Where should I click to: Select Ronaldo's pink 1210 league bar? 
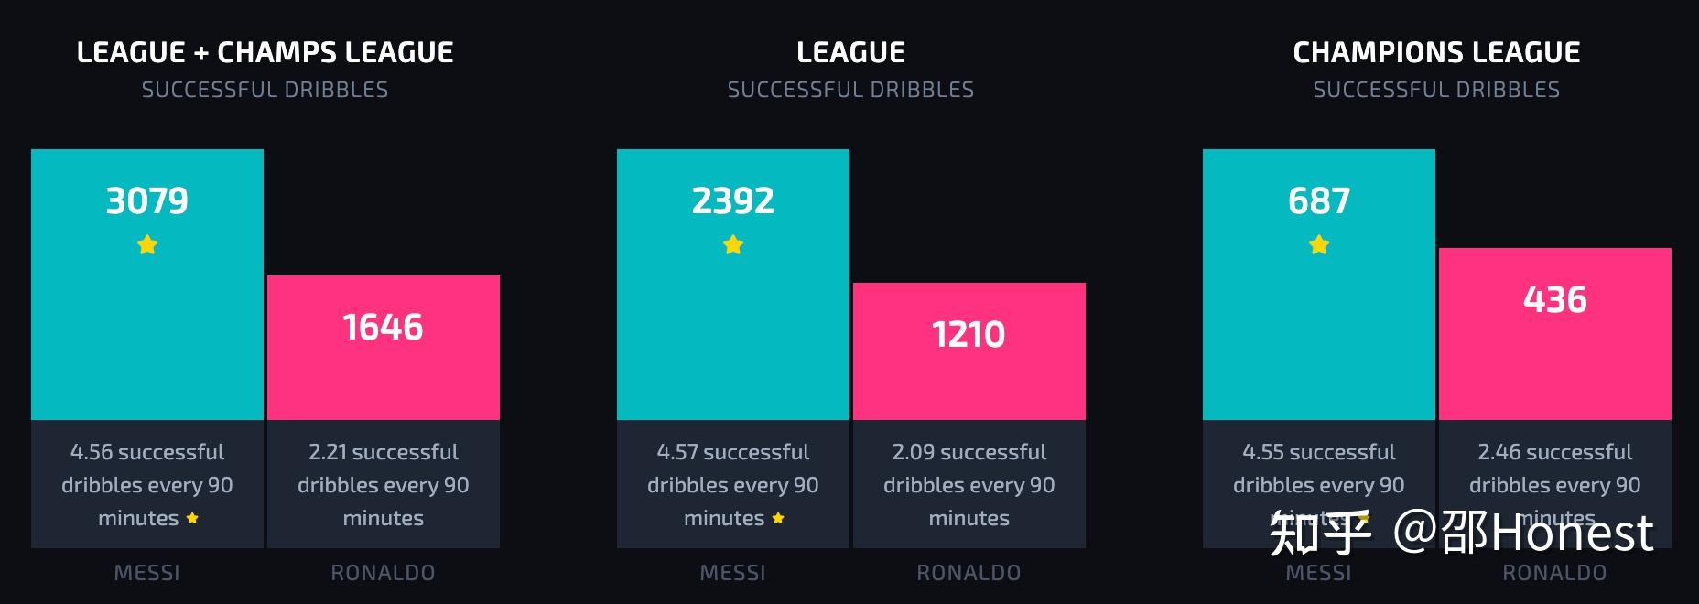969,351
